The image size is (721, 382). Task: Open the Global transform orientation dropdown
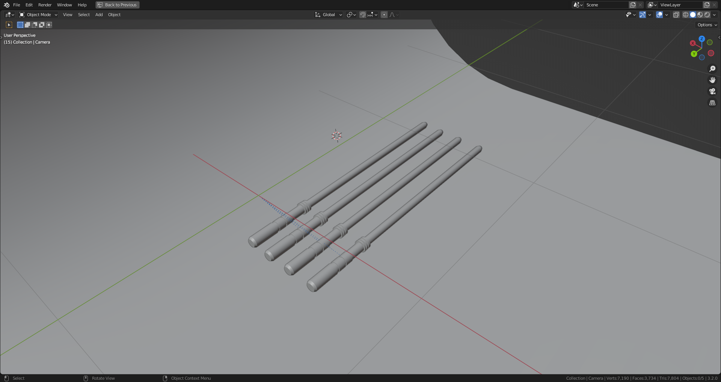tap(328, 15)
